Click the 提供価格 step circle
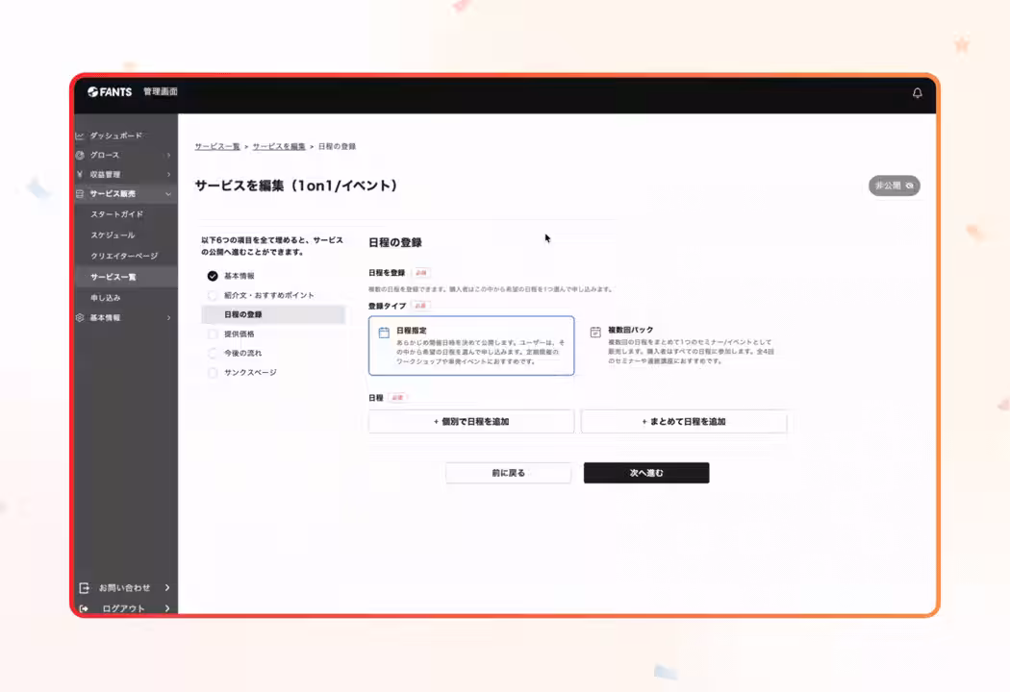This screenshot has width=1010, height=692. pyautogui.click(x=213, y=334)
